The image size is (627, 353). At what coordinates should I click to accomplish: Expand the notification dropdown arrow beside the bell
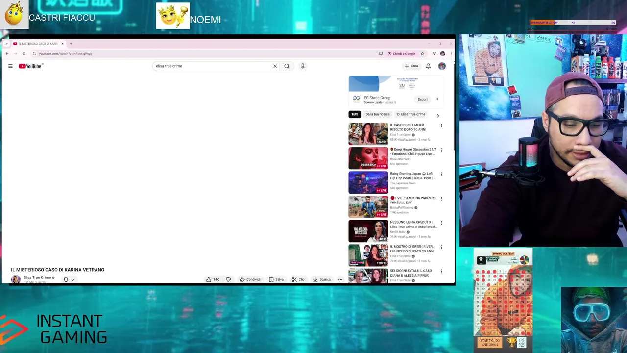(72, 280)
